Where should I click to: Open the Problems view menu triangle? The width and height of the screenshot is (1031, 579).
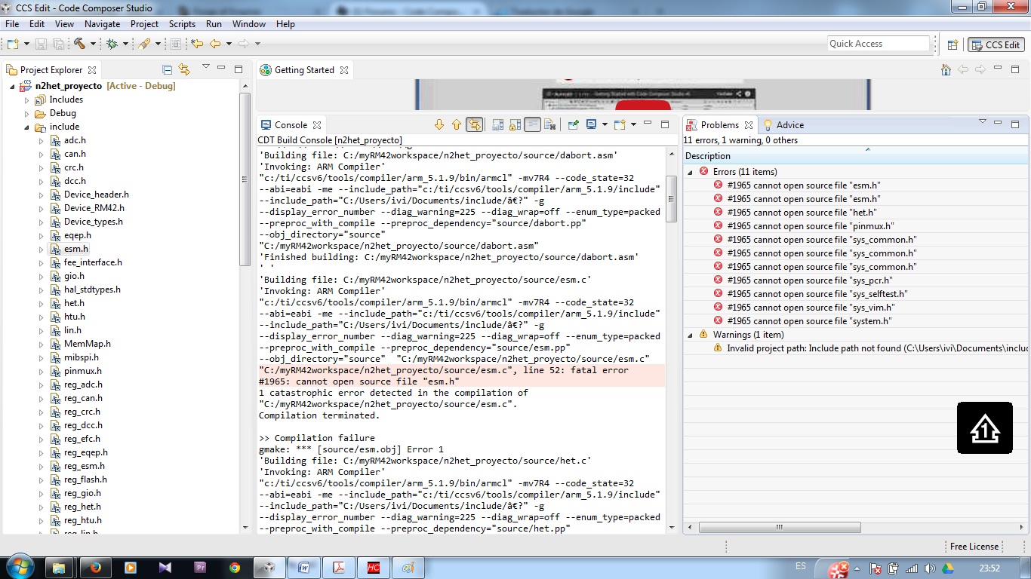[x=982, y=121]
